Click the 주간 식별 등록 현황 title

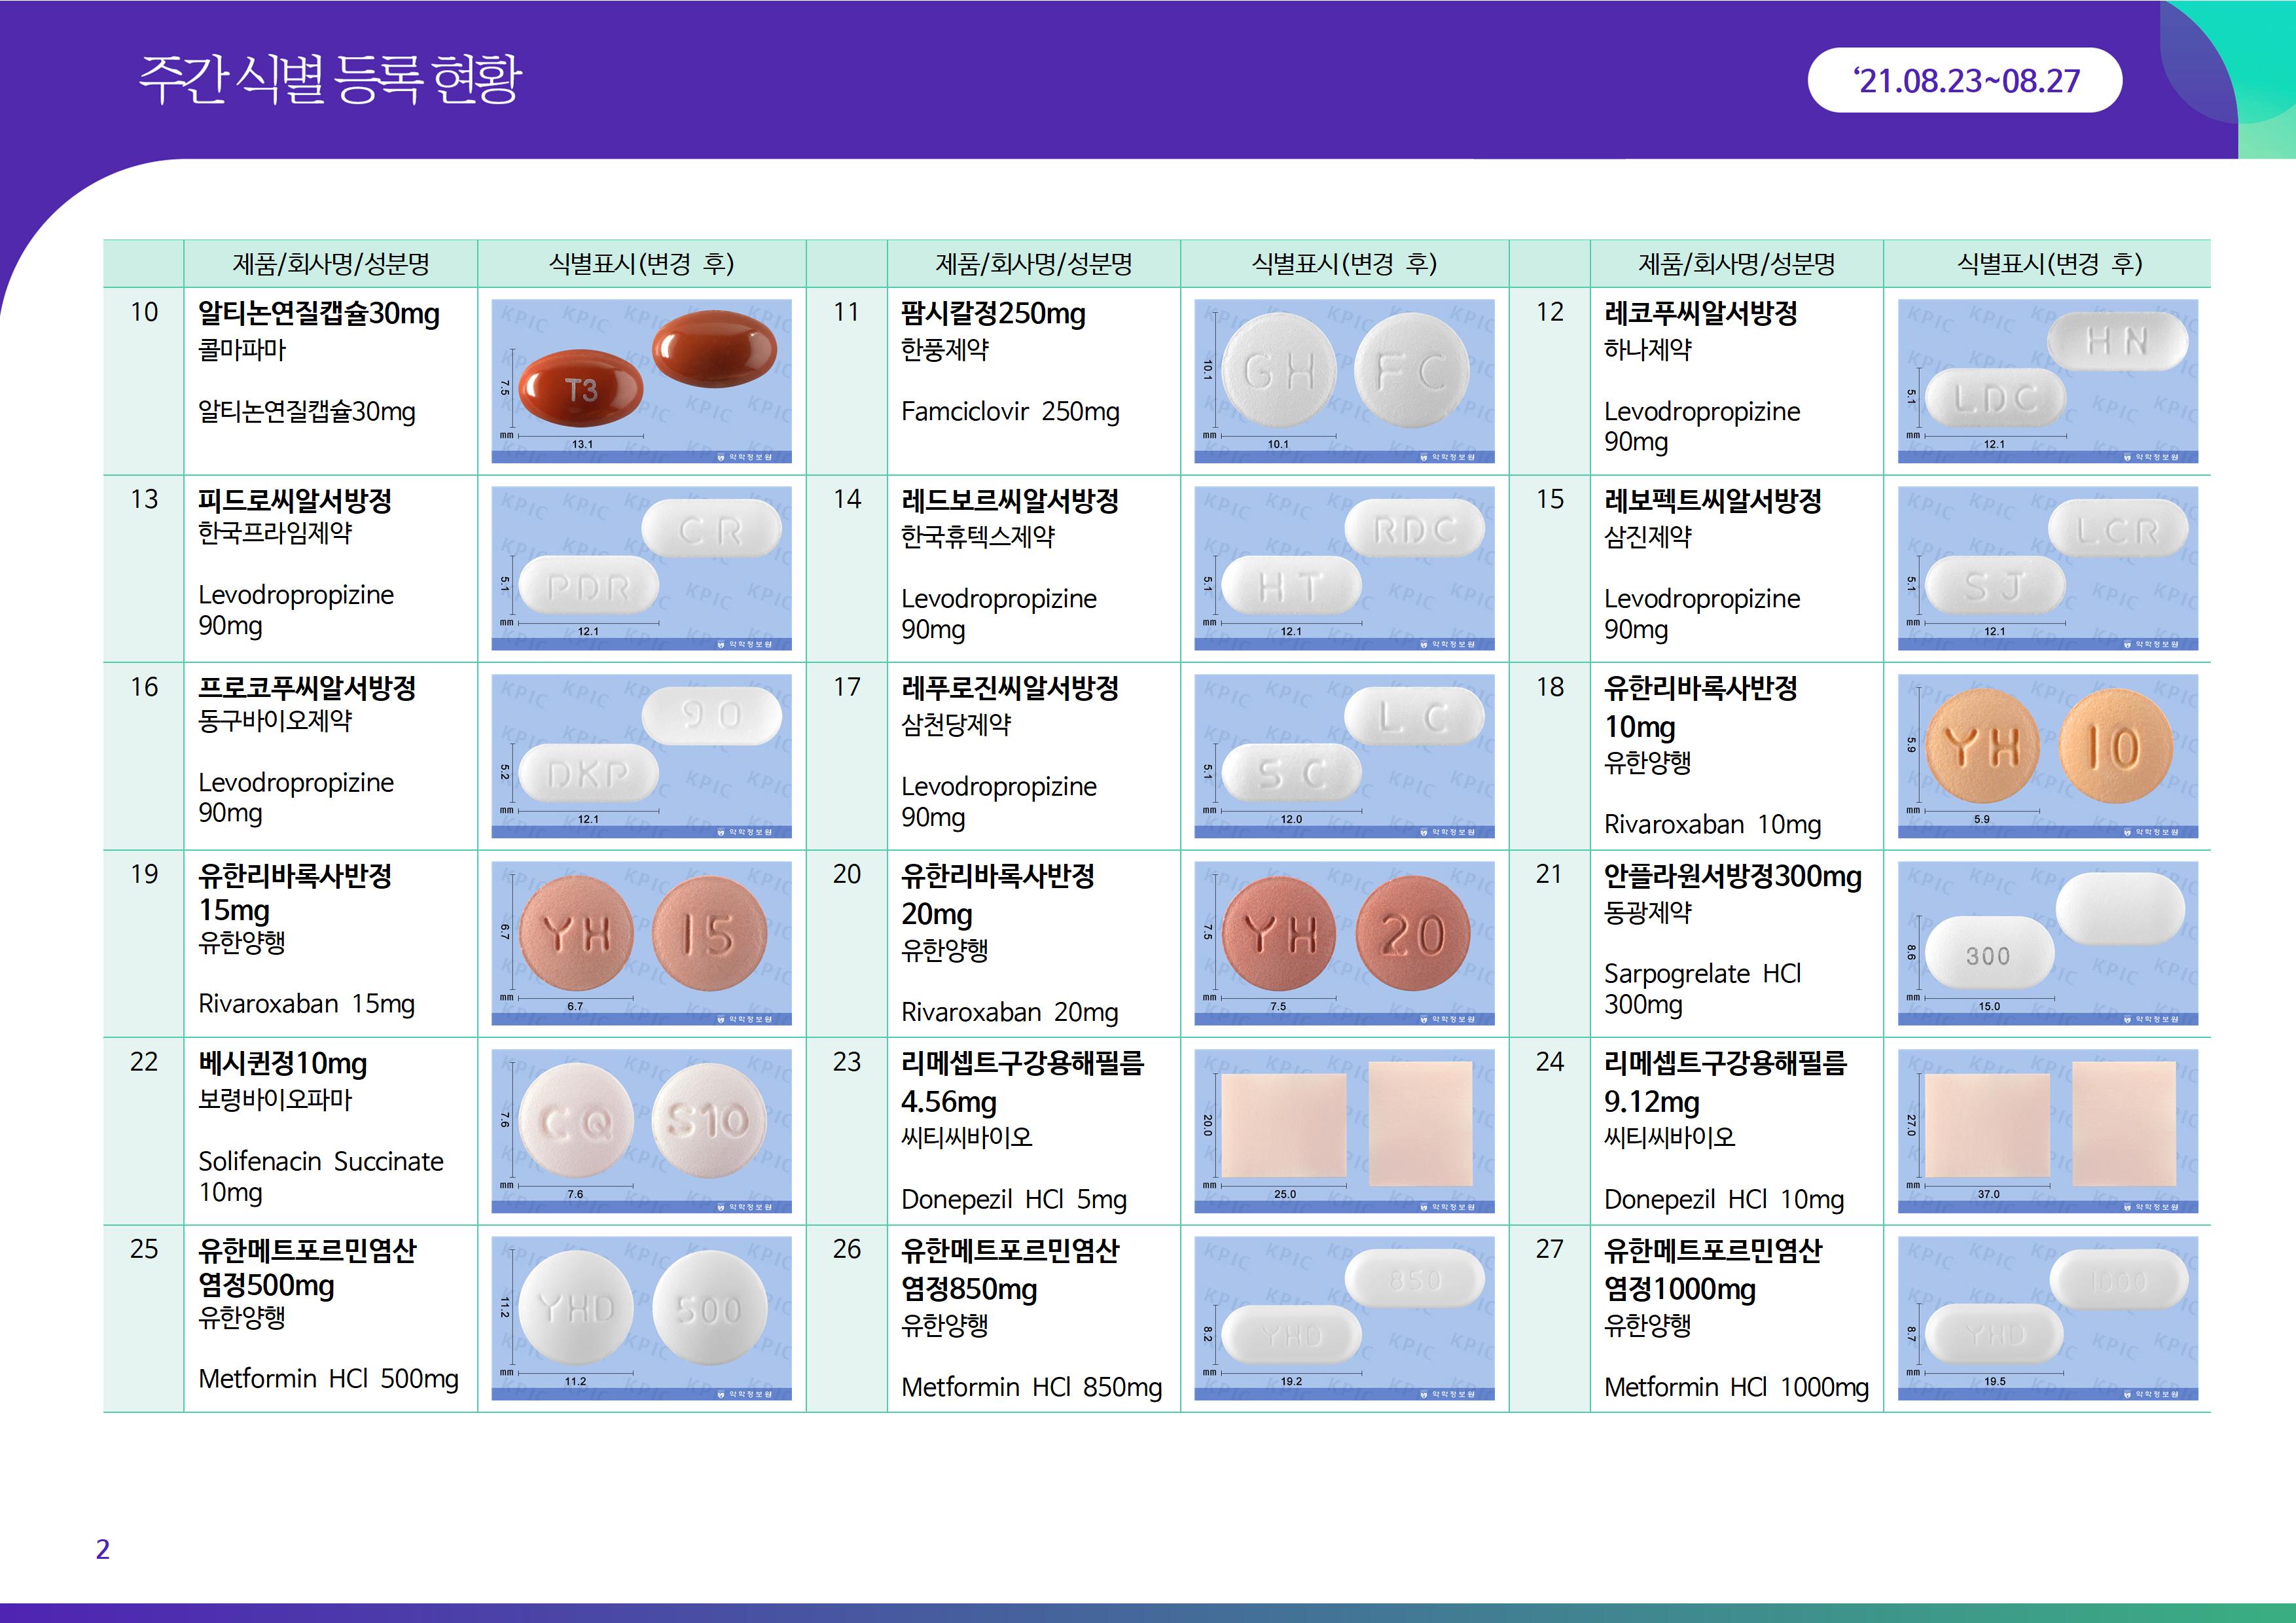(x=329, y=79)
